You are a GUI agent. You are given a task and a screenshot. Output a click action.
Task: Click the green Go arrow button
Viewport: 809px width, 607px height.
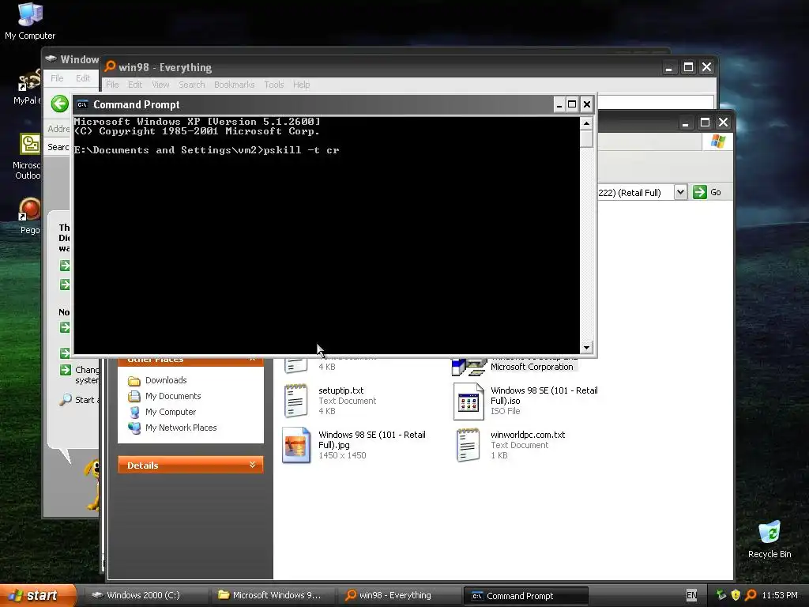coord(700,192)
